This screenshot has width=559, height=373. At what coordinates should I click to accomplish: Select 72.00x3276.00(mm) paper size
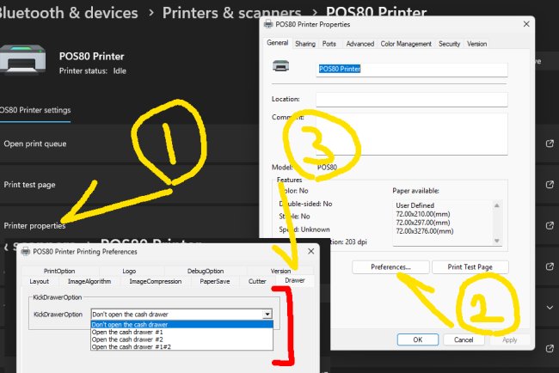pyautogui.click(x=425, y=231)
